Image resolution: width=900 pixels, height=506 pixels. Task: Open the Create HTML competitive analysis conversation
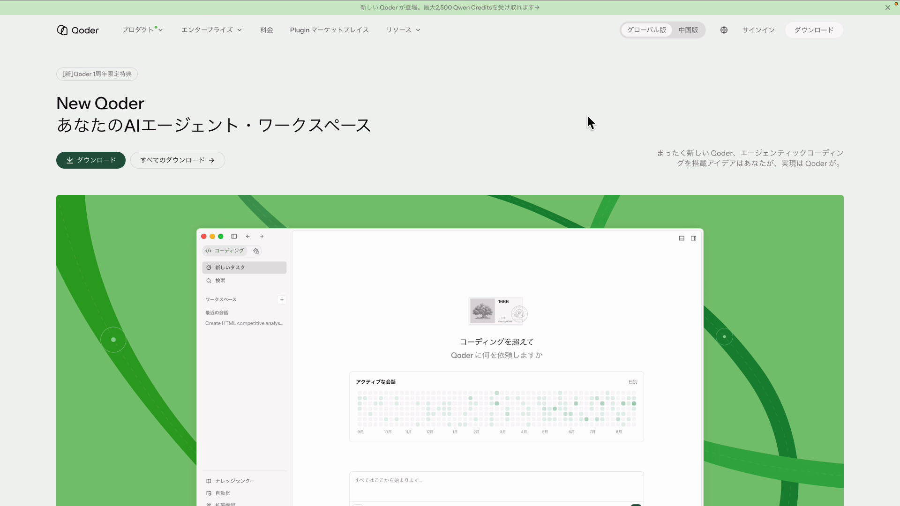pyautogui.click(x=244, y=323)
